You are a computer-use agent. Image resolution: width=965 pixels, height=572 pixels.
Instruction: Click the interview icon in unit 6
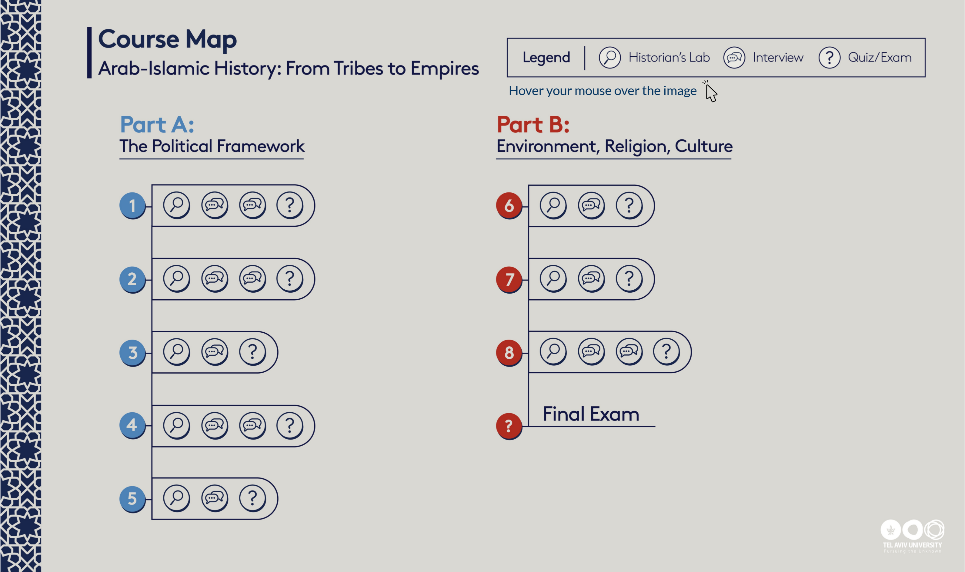point(591,205)
